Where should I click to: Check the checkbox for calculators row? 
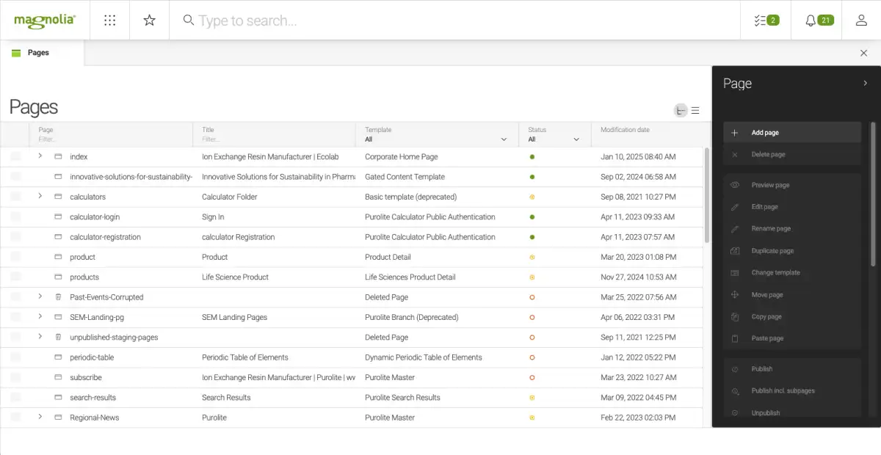point(15,197)
